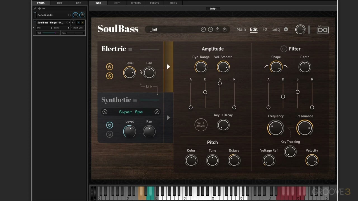Screen dimensions: 358x201
Task: Click the pitch Octave knob
Action: 234,161
